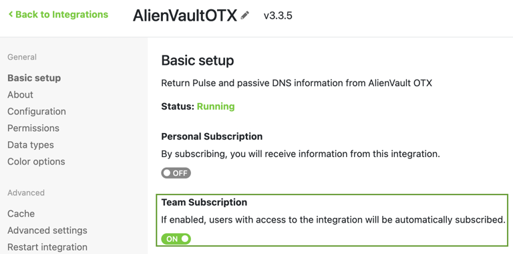Click the back chevron arrow icon

point(11,15)
